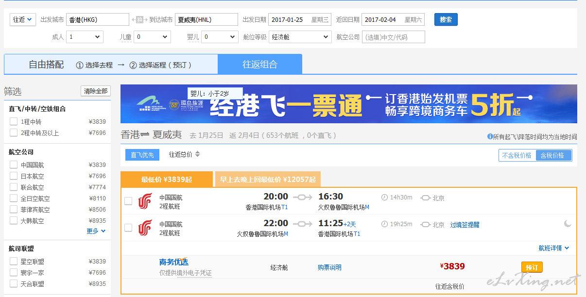Check the 2程中转及以上 filter
Viewport: 586px width, 297px height.
coord(14,132)
